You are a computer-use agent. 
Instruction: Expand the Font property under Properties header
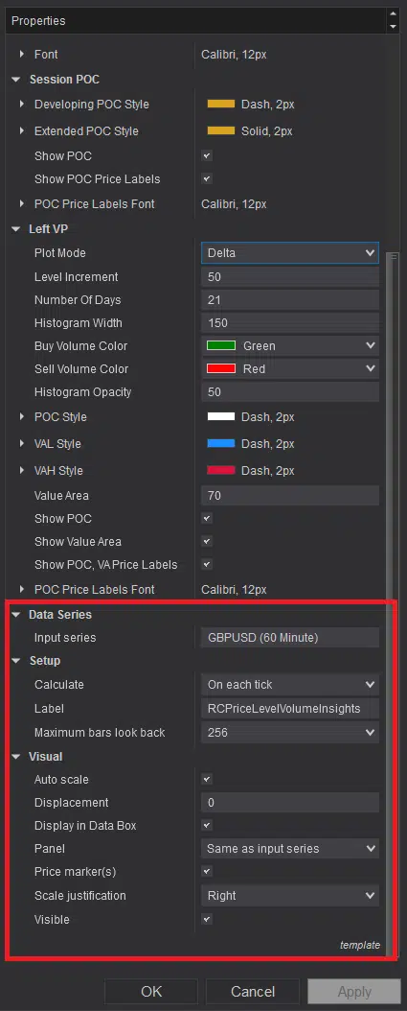(x=22, y=55)
